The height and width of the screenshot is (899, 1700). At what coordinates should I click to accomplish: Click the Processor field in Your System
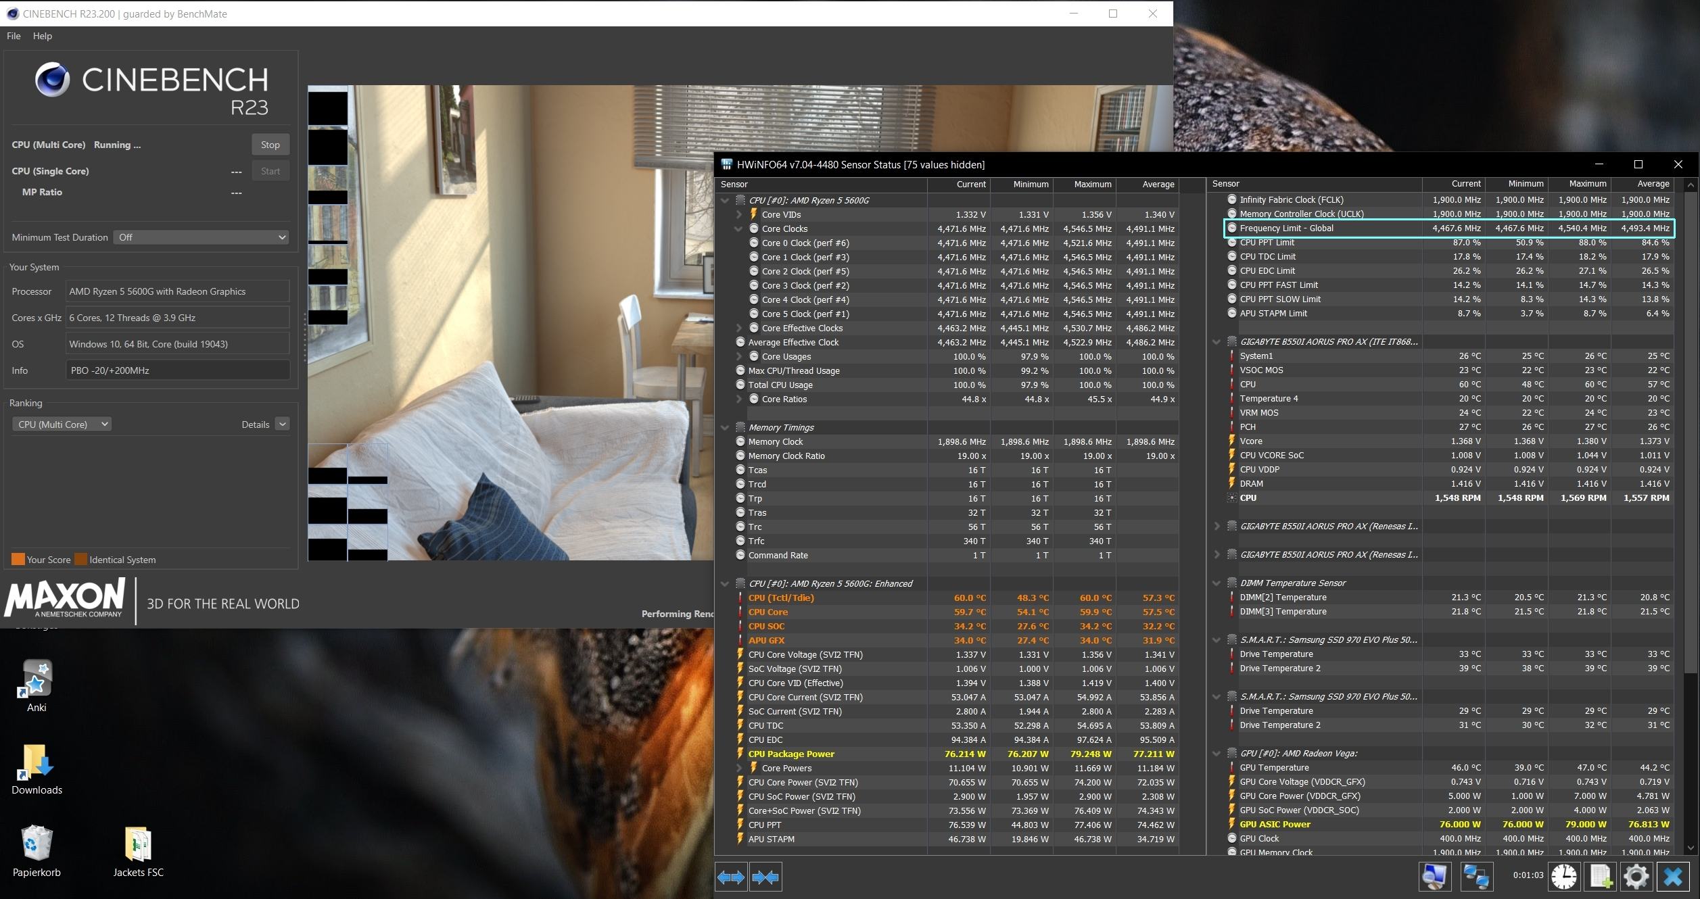178,291
